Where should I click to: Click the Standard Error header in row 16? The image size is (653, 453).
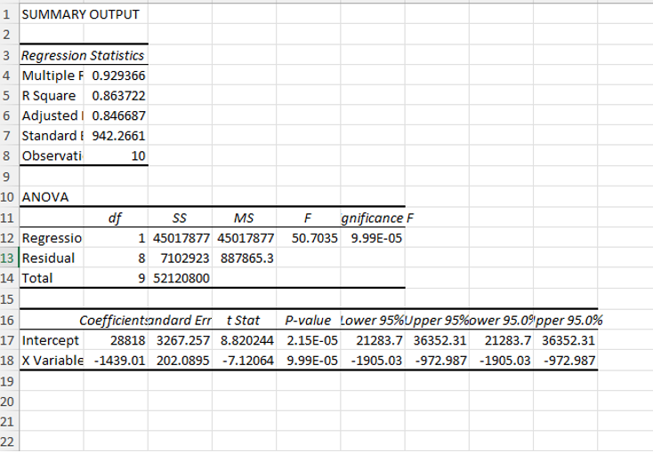(x=180, y=320)
